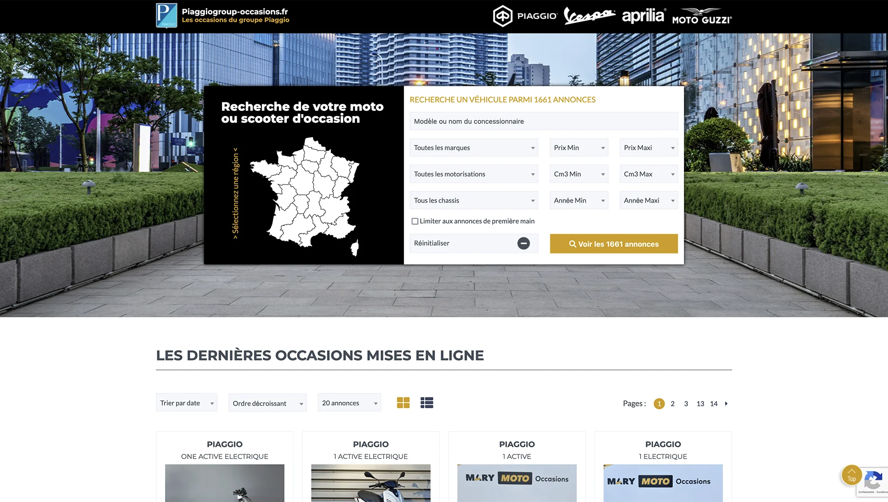The width and height of the screenshot is (888, 502).
Task: Open the Moto Guzzi brand logo
Action: [x=702, y=16]
